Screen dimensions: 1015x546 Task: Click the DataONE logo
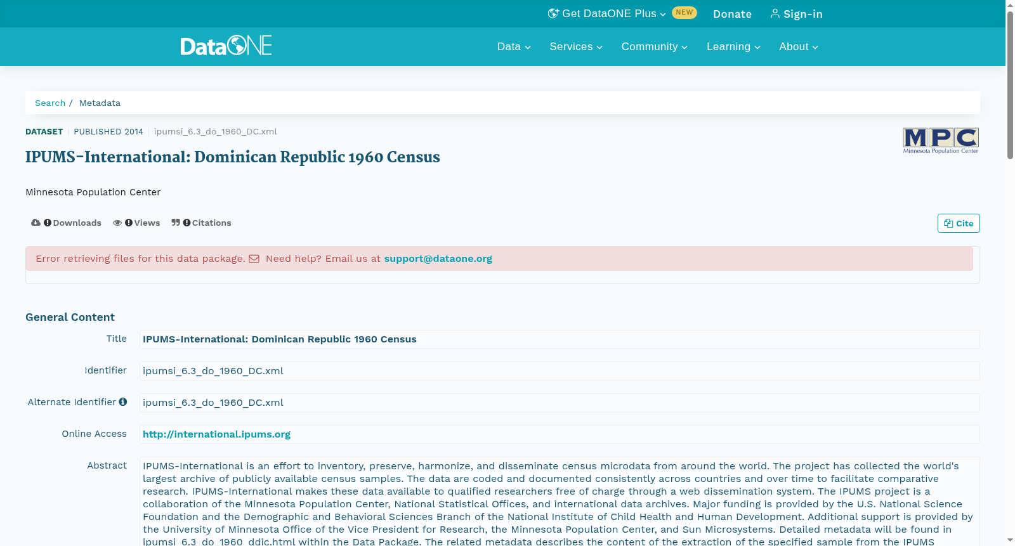(226, 46)
